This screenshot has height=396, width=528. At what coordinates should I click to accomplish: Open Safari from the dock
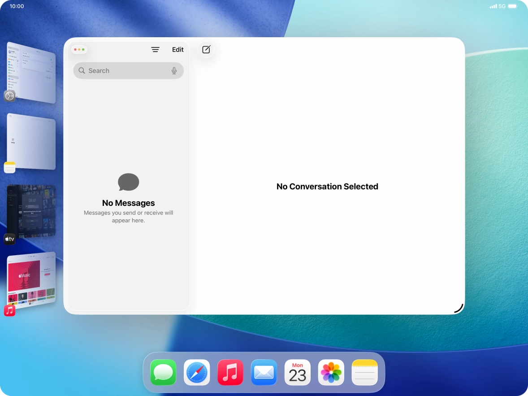[196, 372]
